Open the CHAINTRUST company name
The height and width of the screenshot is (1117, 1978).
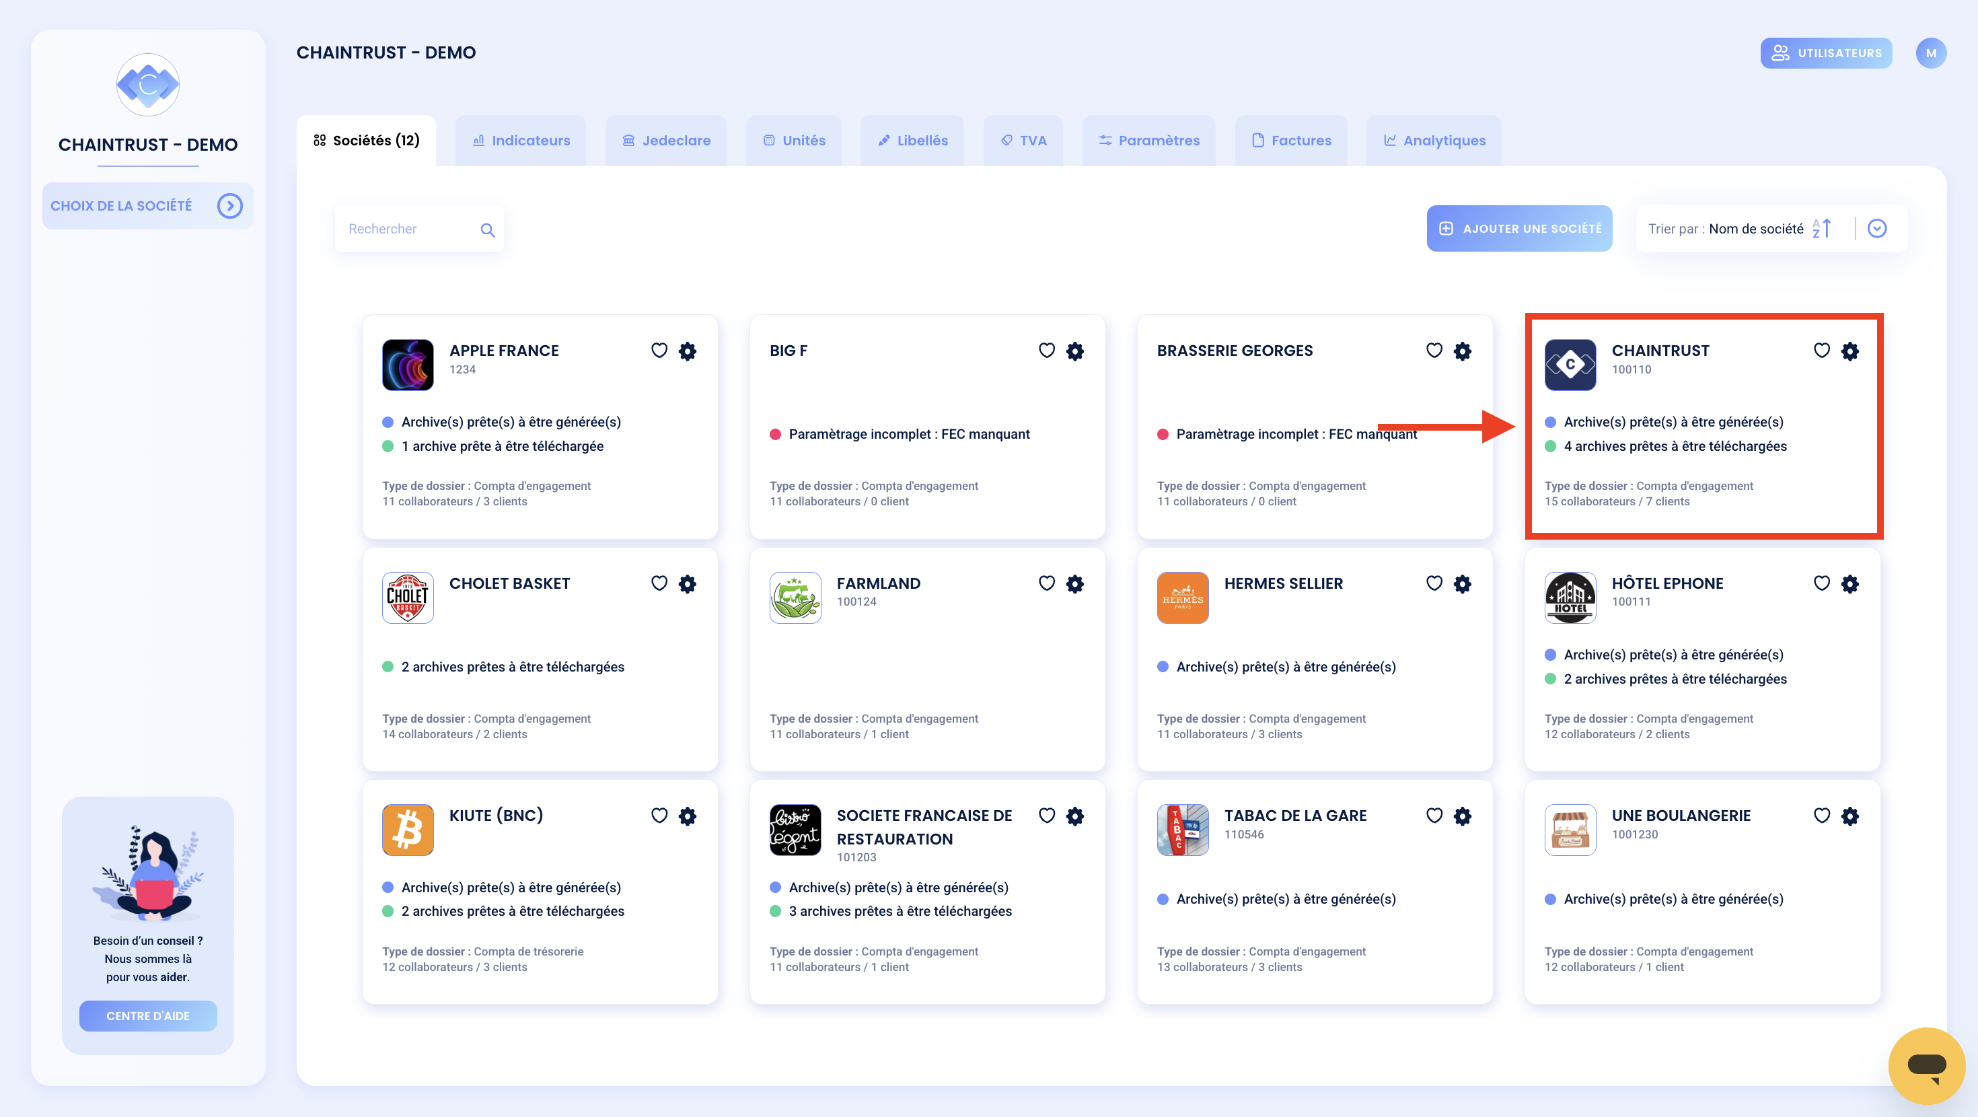click(x=1660, y=351)
